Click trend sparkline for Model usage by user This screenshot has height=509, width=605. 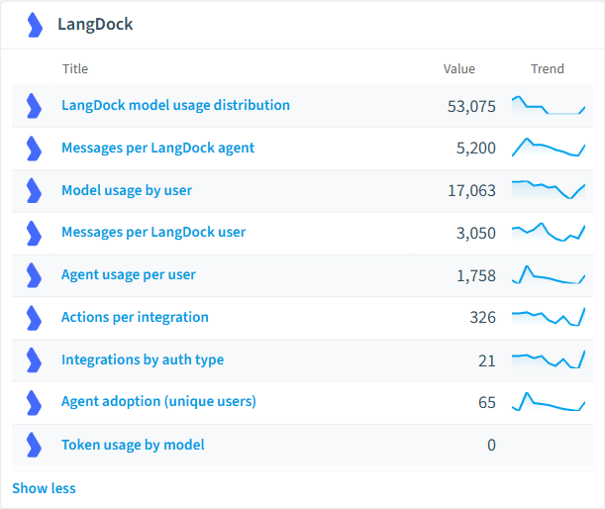[549, 189]
